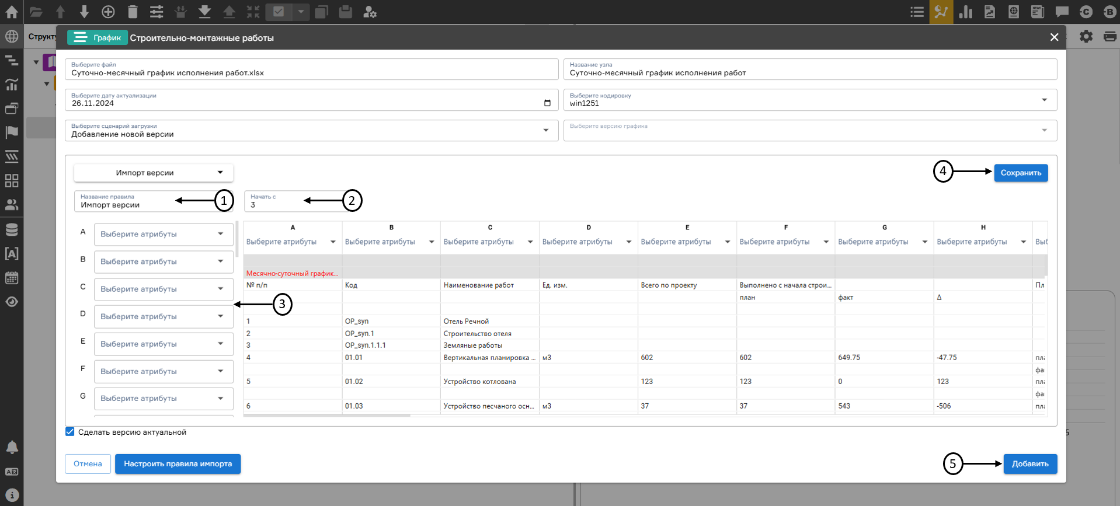
Task: Click the move up arrow icon
Action: click(60, 12)
